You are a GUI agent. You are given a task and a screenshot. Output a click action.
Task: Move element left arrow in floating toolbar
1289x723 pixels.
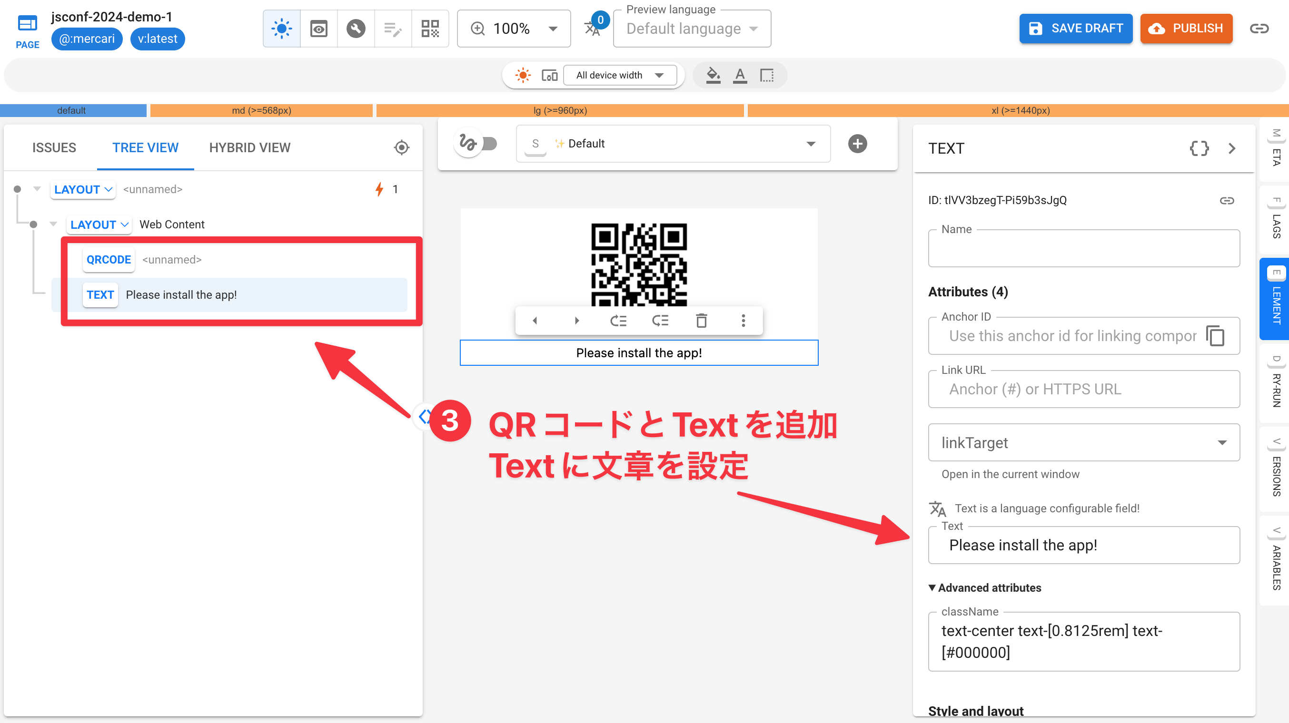coord(535,321)
